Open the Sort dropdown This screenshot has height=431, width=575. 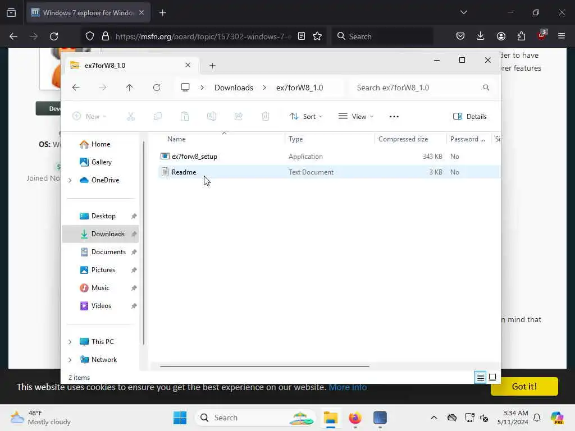[x=306, y=117]
